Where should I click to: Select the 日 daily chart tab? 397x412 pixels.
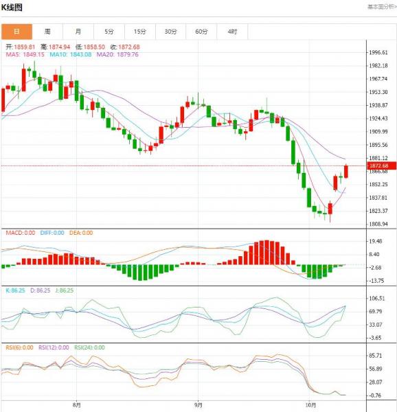pos(16,32)
